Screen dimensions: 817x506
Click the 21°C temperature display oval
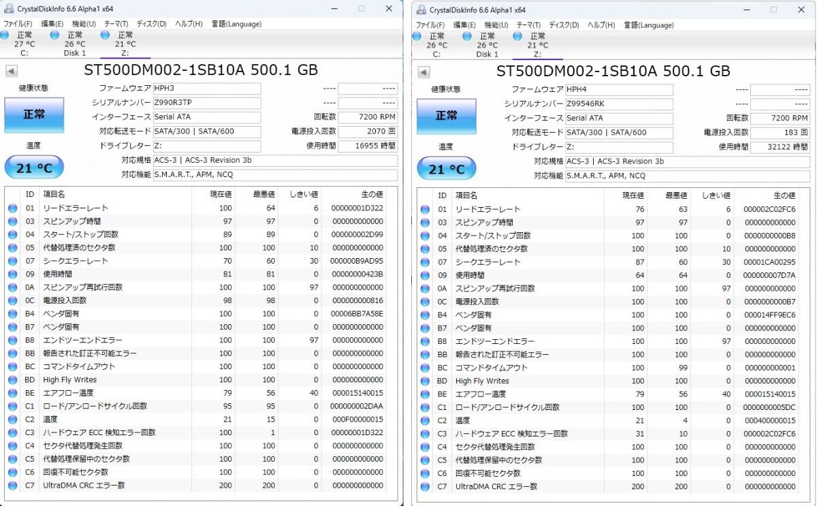pyautogui.click(x=34, y=167)
